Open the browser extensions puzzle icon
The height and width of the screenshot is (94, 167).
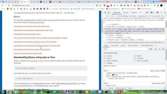click(158, 5)
